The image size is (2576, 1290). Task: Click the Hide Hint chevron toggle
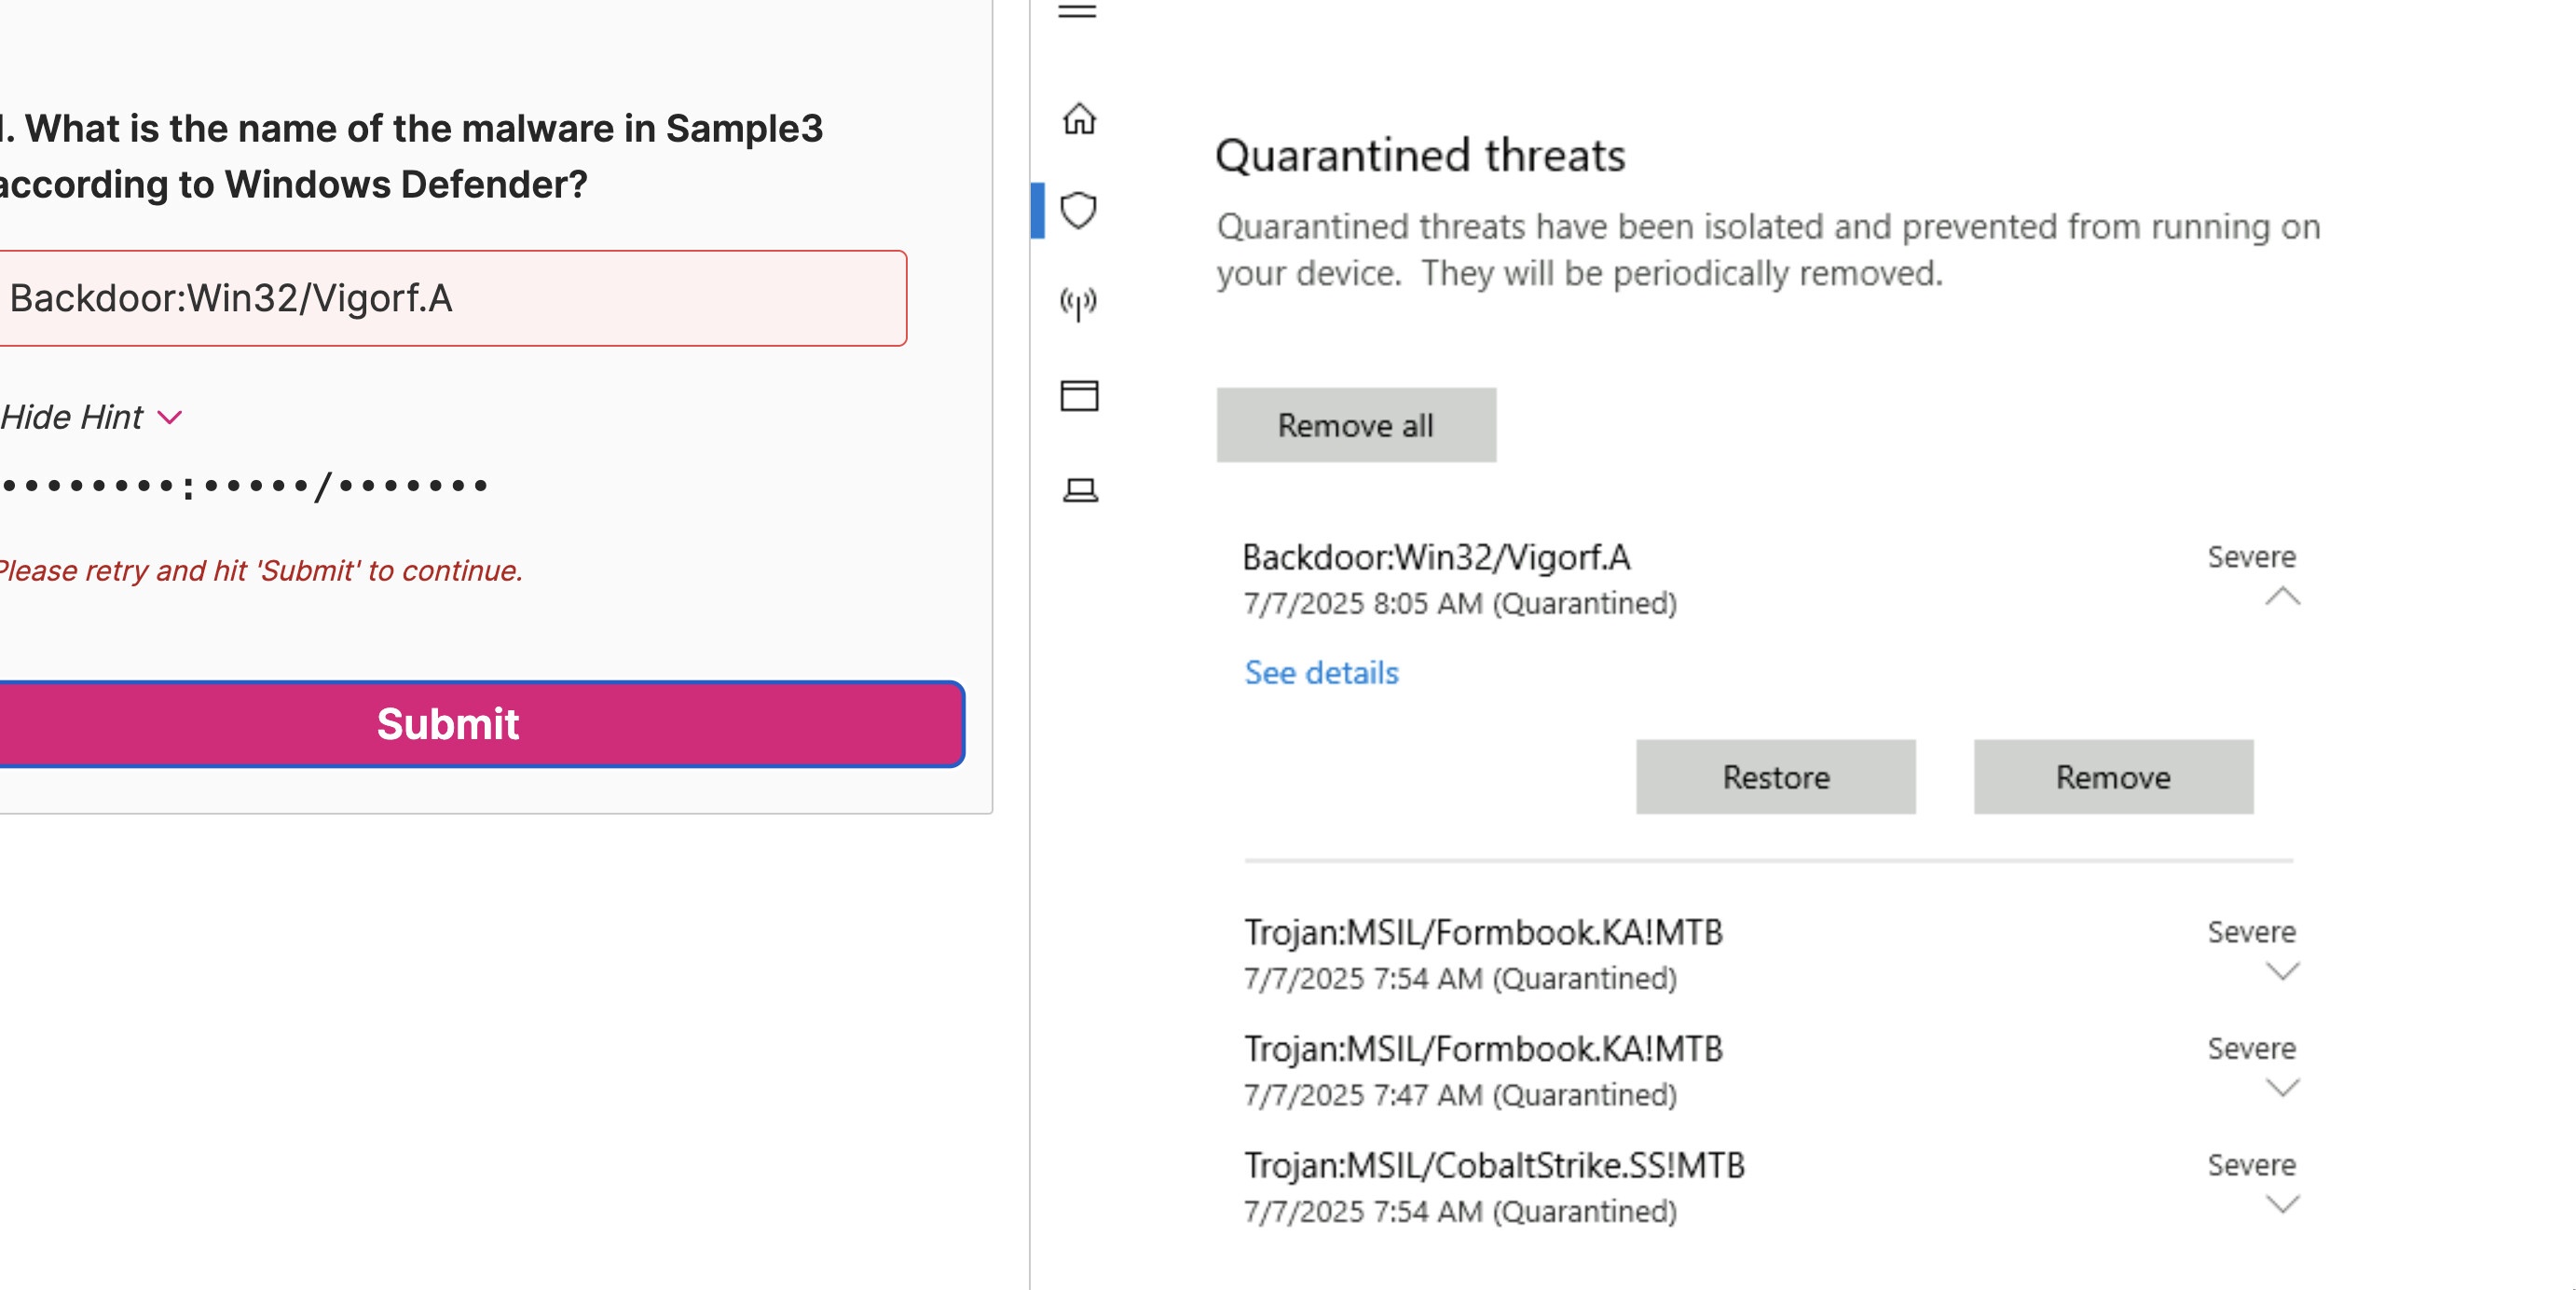click(x=170, y=417)
